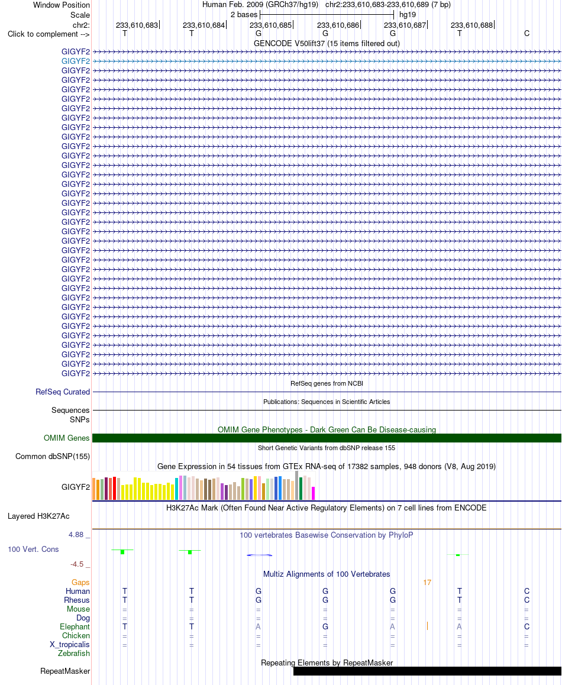This screenshot has height=685, width=562.
Task: Select the X_tropicalis alignment row label
Action: click(x=69, y=644)
